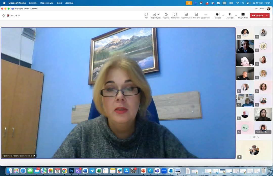Open the ДонНУ profile avatar
Screen dimensions: 273x176
[269, 9]
